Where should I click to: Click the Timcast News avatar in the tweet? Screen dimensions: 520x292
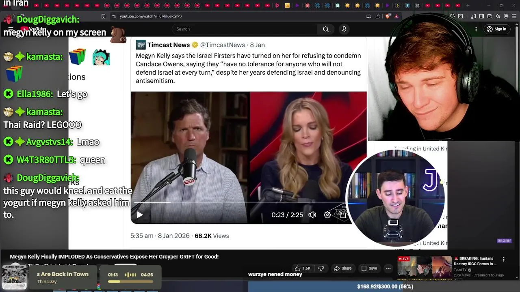tap(141, 45)
